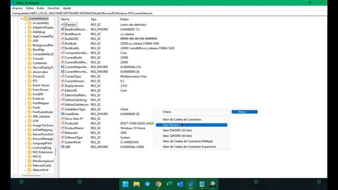The height and width of the screenshot is (190, 338).
Task: Select the drivers.desc folder icon
Action: point(30,72)
